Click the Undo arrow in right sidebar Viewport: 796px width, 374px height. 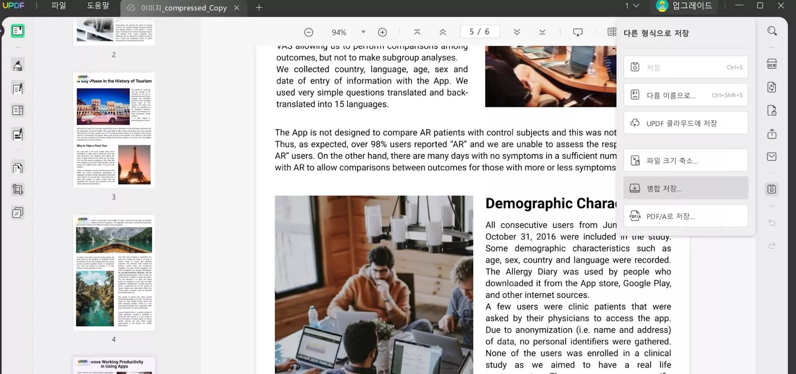[772, 222]
